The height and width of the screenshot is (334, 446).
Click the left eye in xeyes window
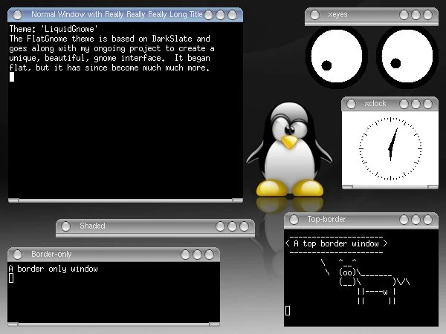pos(337,57)
